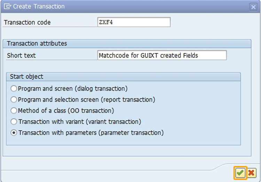Screen dimensions: 261x182
Task: Click the Create Transaction title bar icon
Action: (8, 7)
